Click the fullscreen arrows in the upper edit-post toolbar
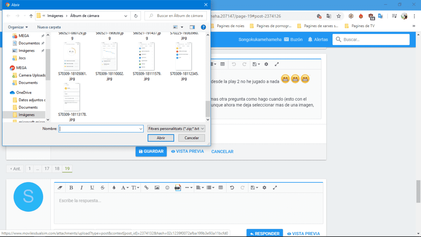Viewport: 421px width, 237px height. (x=276, y=64)
